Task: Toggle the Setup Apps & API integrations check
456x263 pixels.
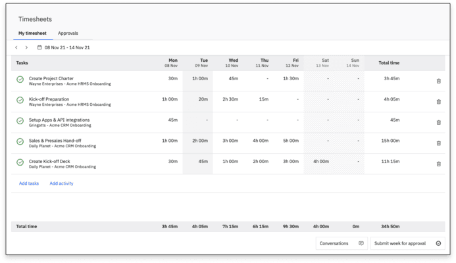Action: [x=20, y=120]
